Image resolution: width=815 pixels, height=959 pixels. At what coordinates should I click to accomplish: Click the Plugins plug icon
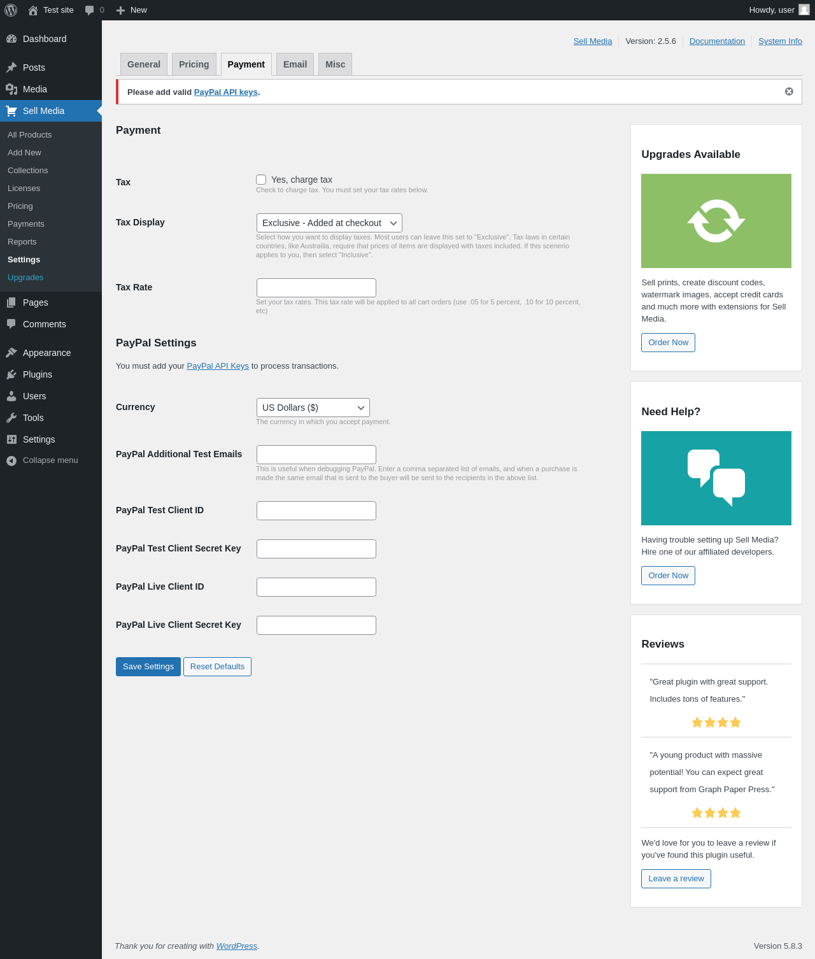11,374
